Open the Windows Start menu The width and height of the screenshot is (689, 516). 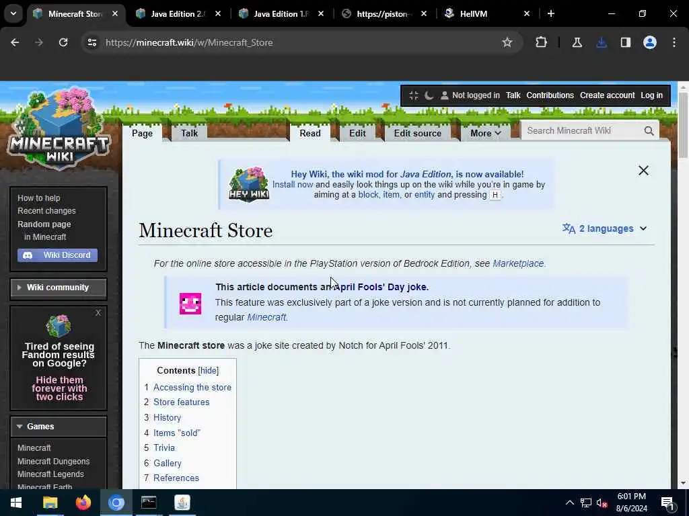click(16, 503)
